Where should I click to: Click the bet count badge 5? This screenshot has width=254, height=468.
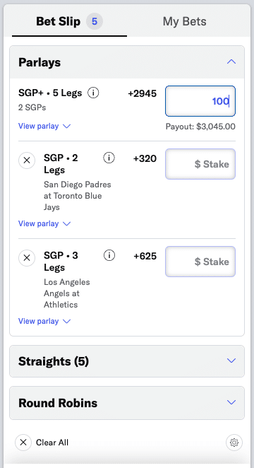95,21
